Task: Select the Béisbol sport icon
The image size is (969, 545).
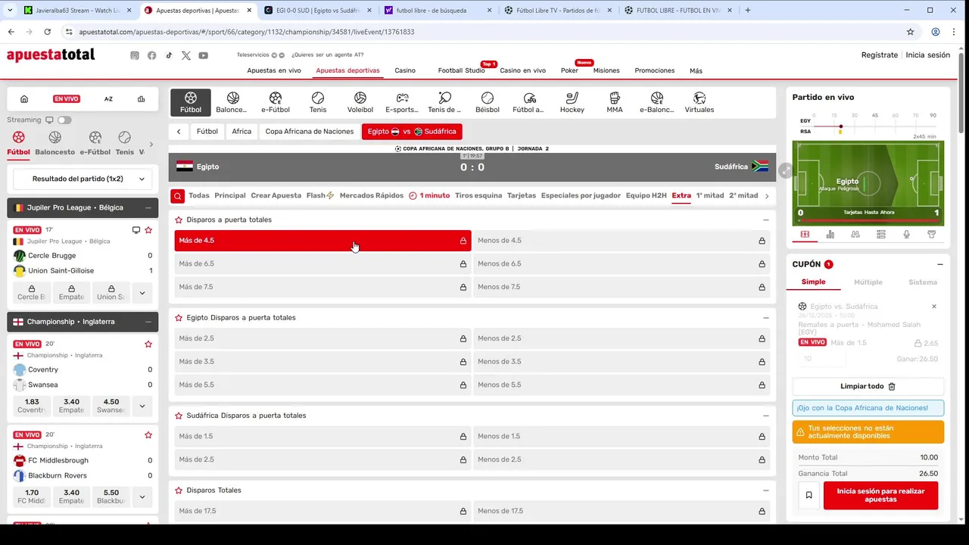Action: (x=488, y=102)
